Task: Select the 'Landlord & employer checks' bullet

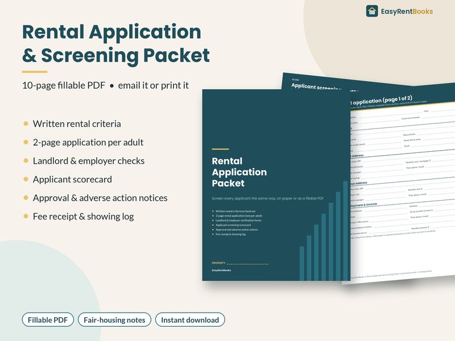Action: 89,161
